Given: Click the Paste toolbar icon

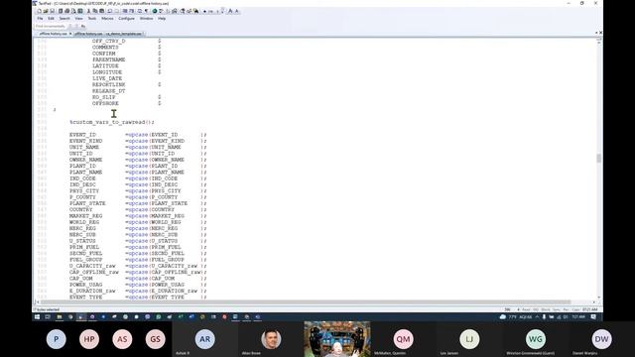Looking at the screenshot, I should (101, 11).
